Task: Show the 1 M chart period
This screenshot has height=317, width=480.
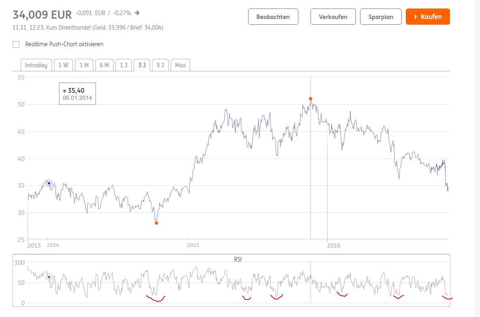Action: click(84, 65)
